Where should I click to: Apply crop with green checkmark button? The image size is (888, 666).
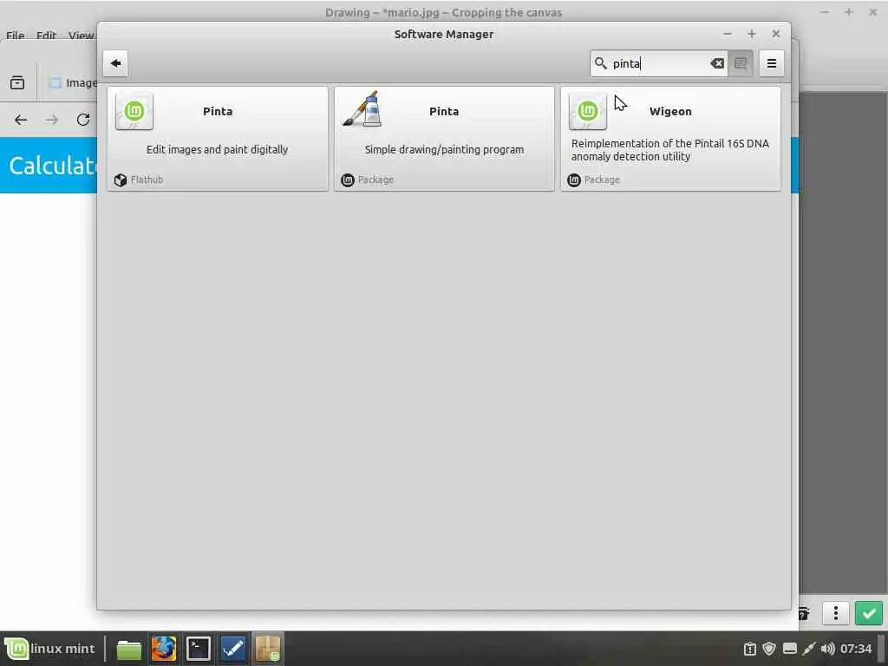pos(869,613)
